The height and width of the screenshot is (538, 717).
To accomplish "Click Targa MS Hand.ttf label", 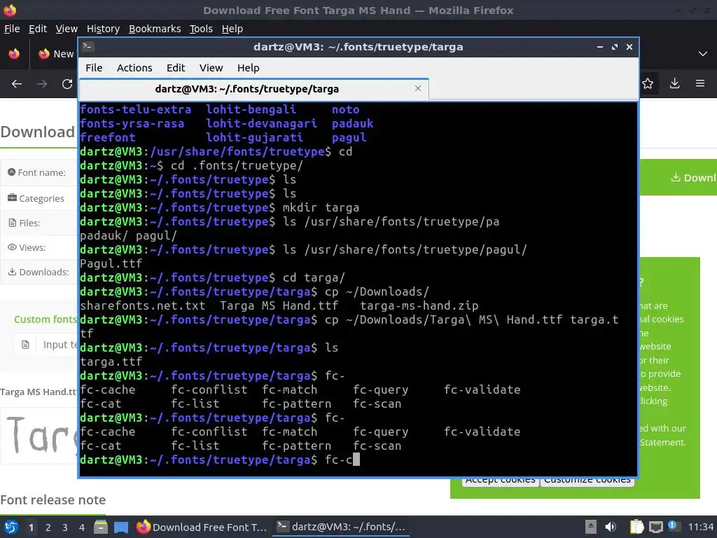I will (39, 392).
